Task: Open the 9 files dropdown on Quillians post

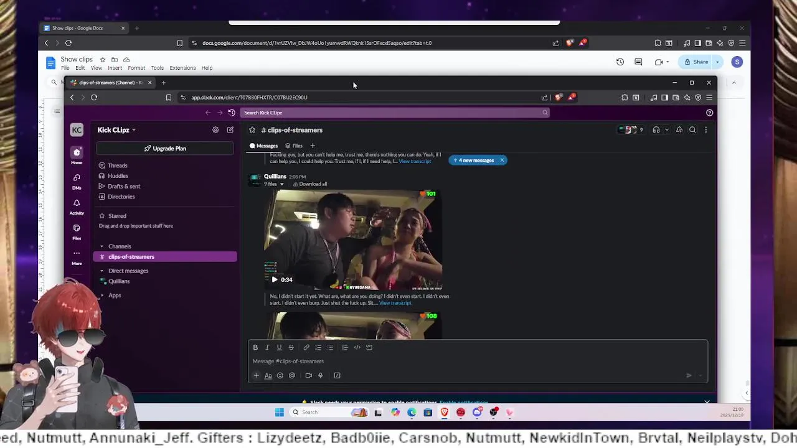Action: 274,184
